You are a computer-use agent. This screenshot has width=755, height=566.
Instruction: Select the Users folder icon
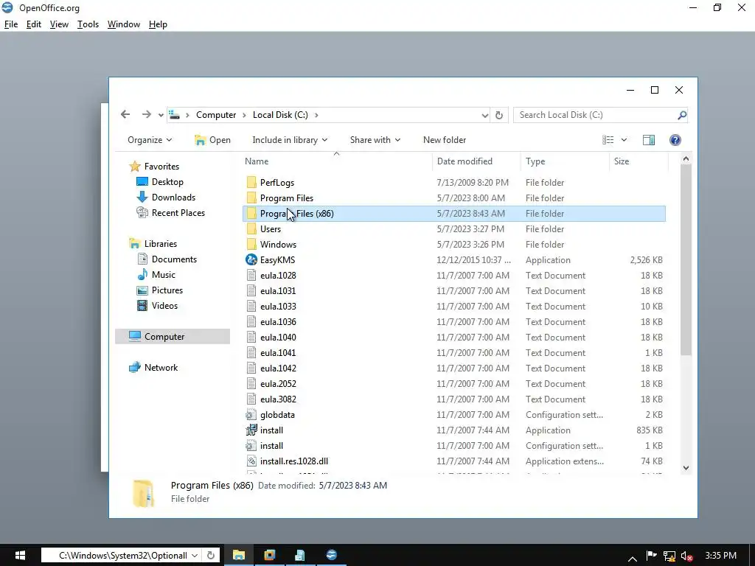point(251,228)
